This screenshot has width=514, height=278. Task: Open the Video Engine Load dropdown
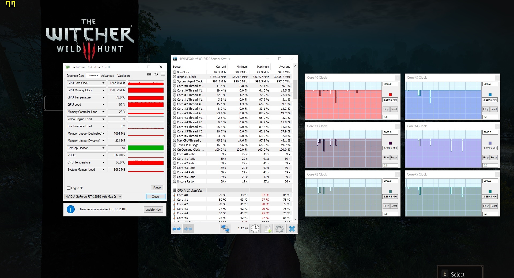pyautogui.click(x=103, y=119)
